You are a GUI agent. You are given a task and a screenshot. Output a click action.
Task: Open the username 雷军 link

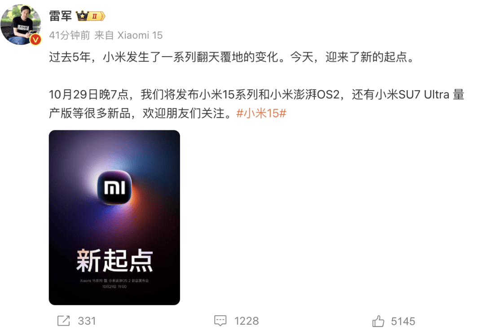[x=60, y=16]
